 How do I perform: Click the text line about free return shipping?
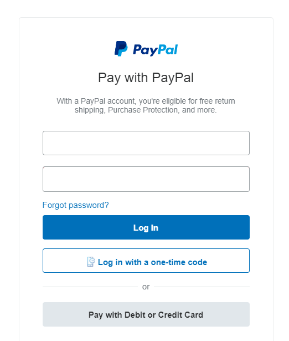pyautogui.click(x=146, y=101)
